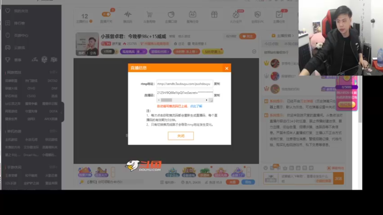This screenshot has width=383, height=215.
Task: Toggle the 直播开关 live switch
Action: pyautogui.click(x=106, y=14)
